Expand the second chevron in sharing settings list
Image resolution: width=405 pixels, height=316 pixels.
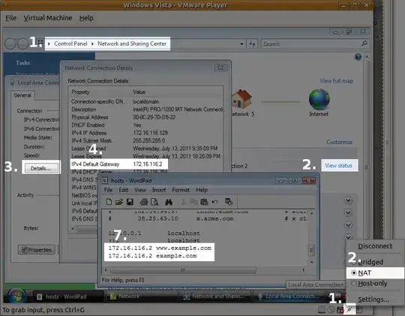coord(348,212)
